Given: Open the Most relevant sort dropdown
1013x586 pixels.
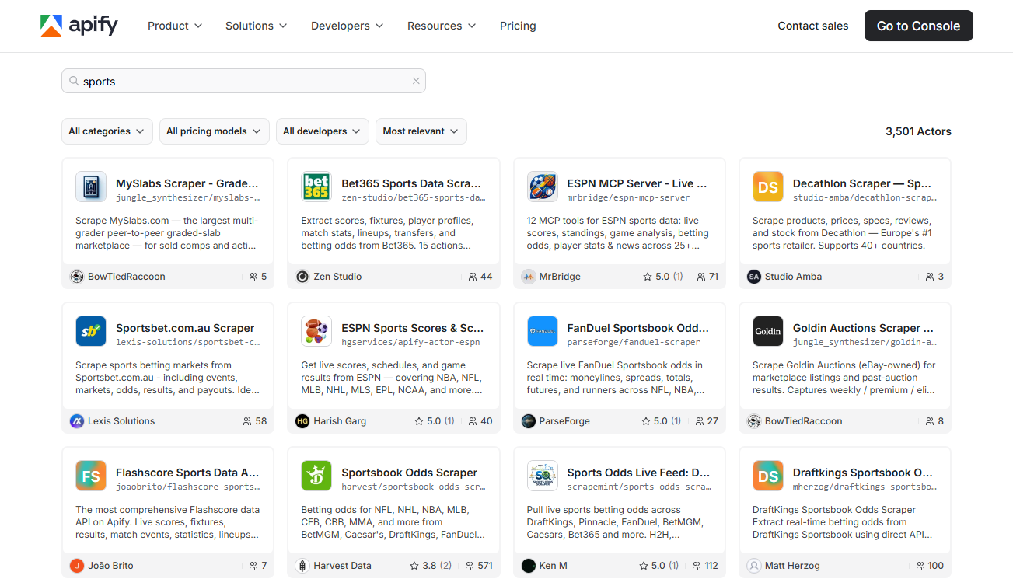Looking at the screenshot, I should pos(421,131).
